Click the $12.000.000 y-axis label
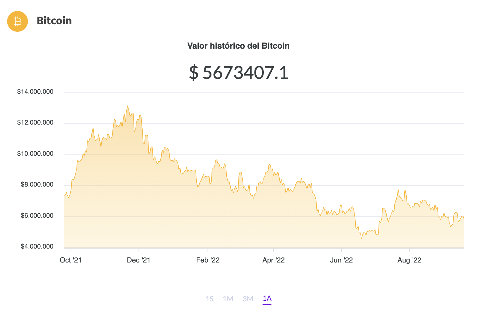The width and height of the screenshot is (480, 315). [35, 122]
